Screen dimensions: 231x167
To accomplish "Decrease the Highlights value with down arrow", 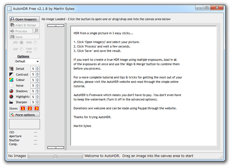I will [x=38, y=98].
